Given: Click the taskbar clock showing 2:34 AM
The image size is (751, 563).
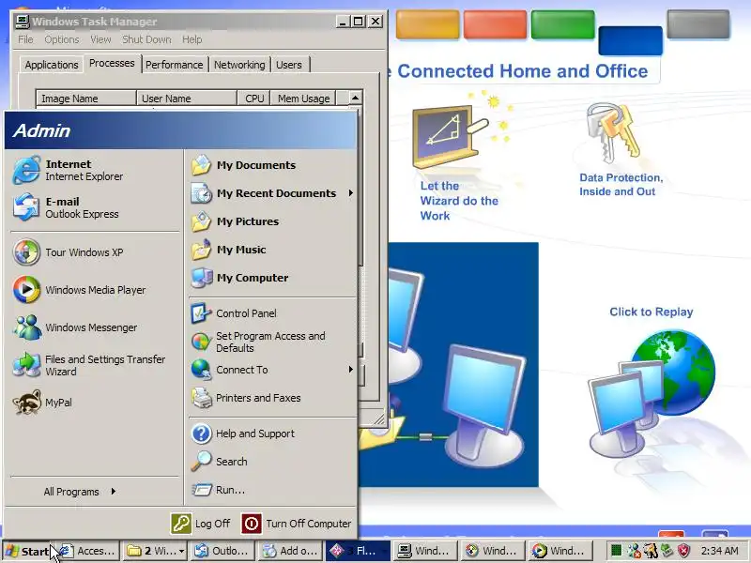Looking at the screenshot, I should click(x=719, y=551).
